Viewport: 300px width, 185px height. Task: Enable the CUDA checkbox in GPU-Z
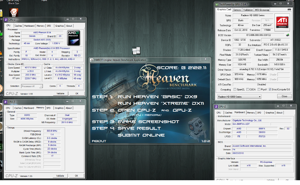(247, 89)
